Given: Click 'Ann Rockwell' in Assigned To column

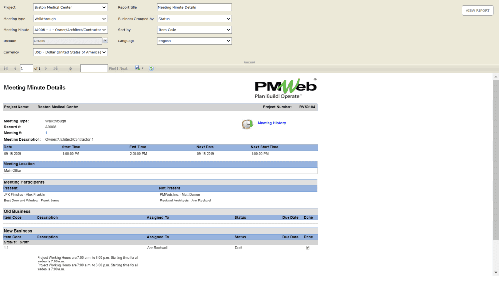Looking at the screenshot, I should point(157,248).
